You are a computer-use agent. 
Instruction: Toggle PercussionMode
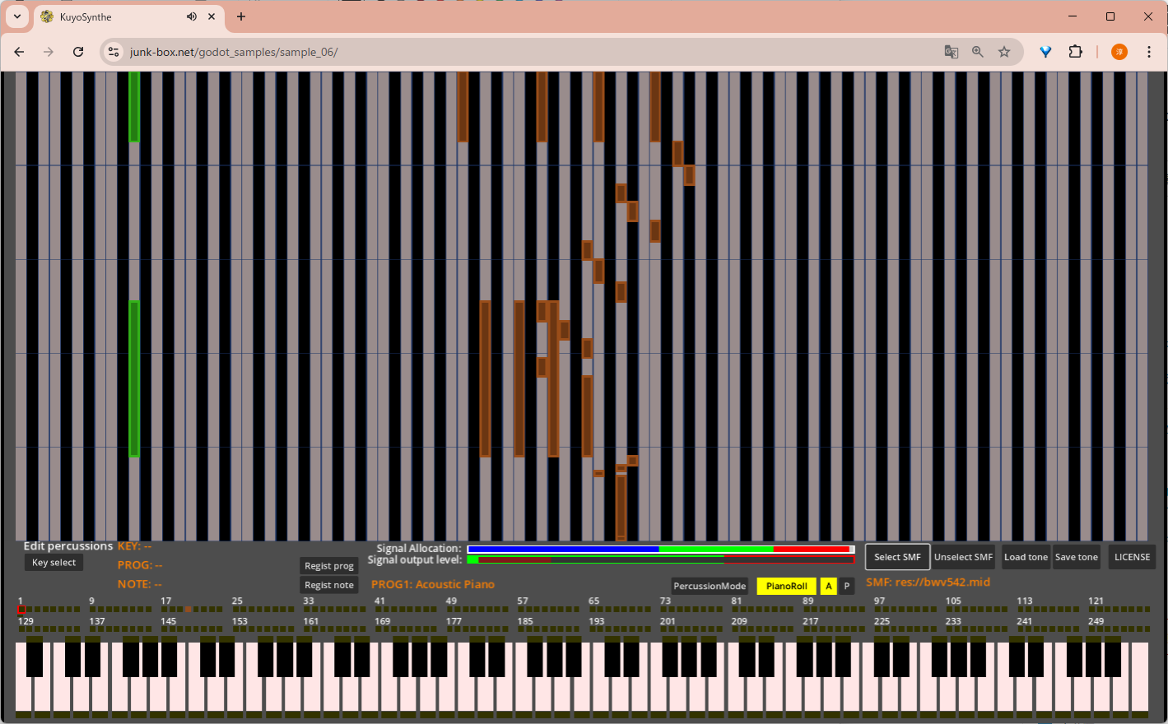709,586
